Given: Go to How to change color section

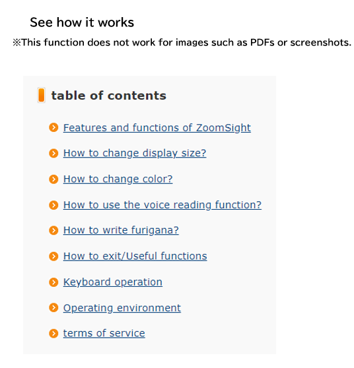Looking at the screenshot, I should click(x=118, y=179).
